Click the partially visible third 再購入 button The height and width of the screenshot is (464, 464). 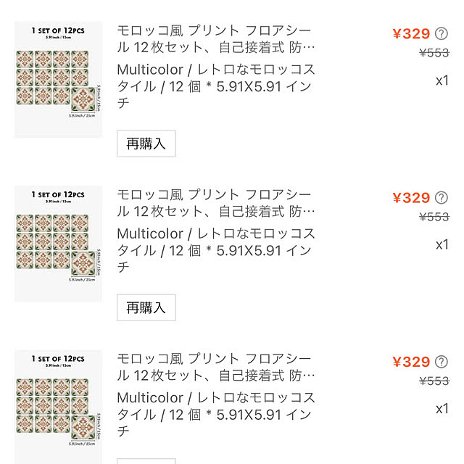tap(146, 461)
